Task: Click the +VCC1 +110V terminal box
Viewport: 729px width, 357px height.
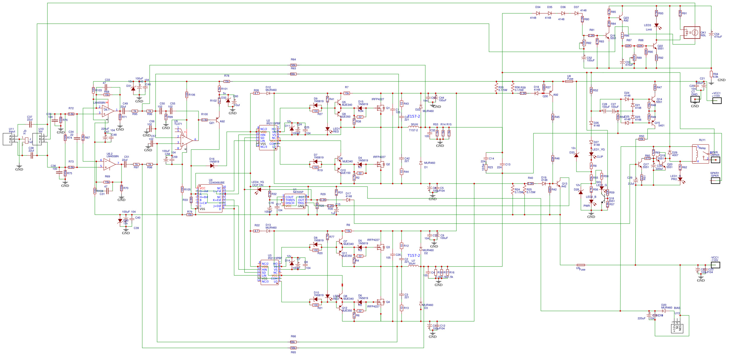Action: pos(717,101)
